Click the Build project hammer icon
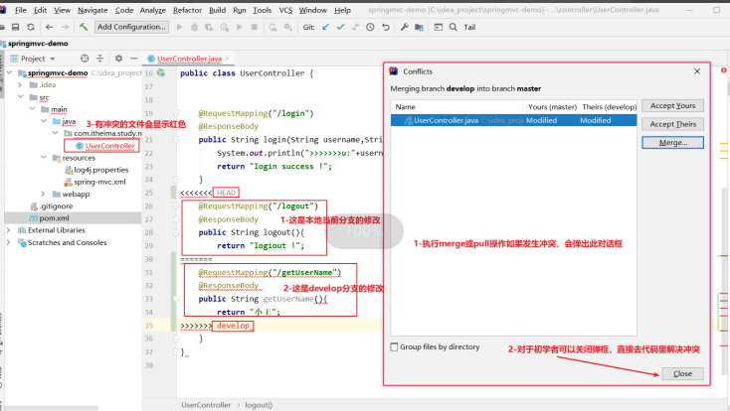This screenshot has height=411, width=730. tap(85, 27)
